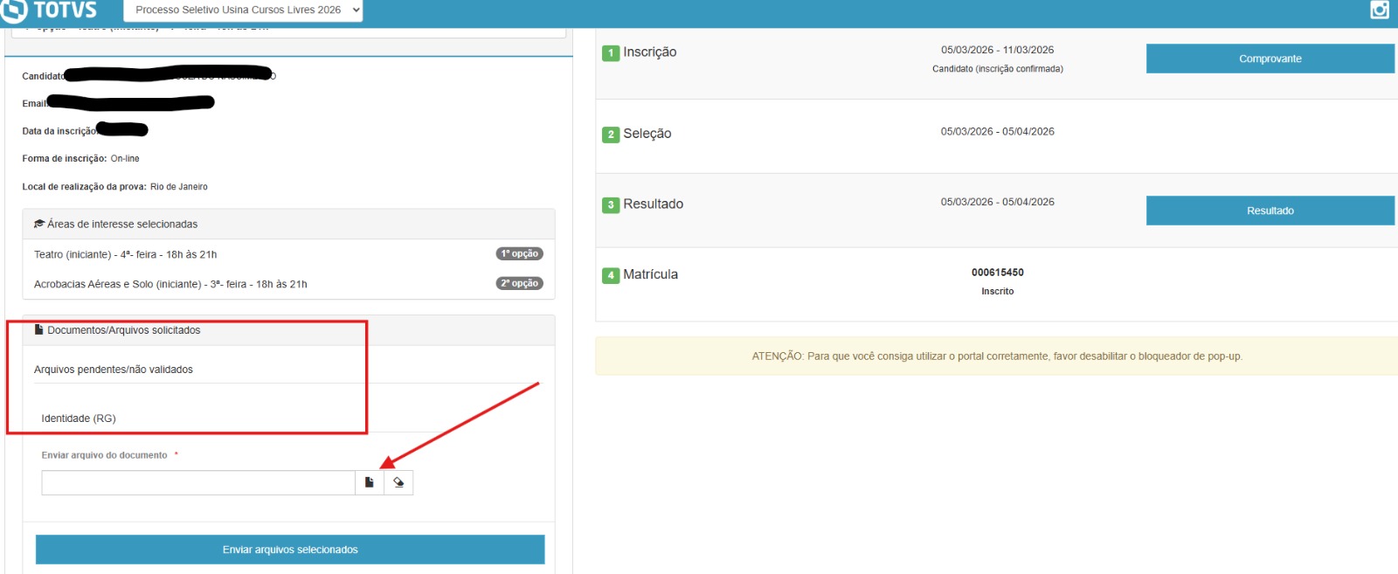Click the TOTVS logo in the header
This screenshot has height=574, width=1398.
point(49,10)
